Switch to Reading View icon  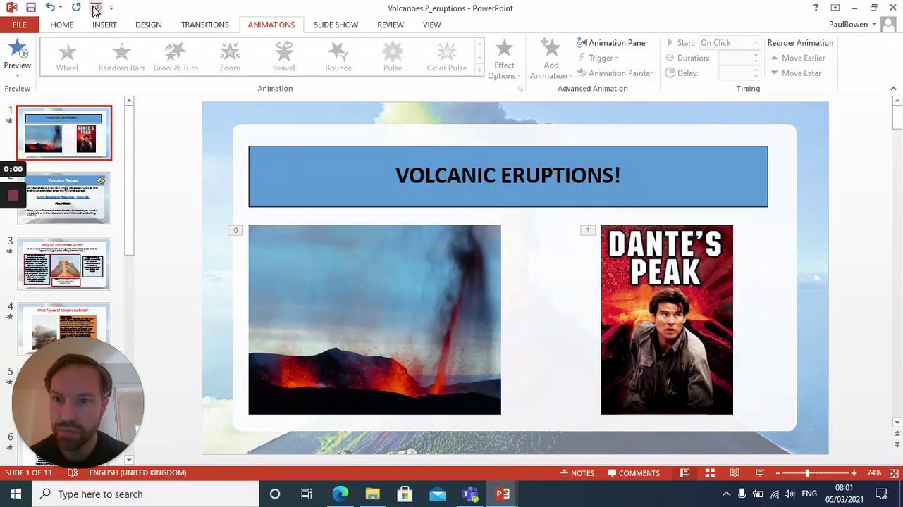(x=735, y=473)
